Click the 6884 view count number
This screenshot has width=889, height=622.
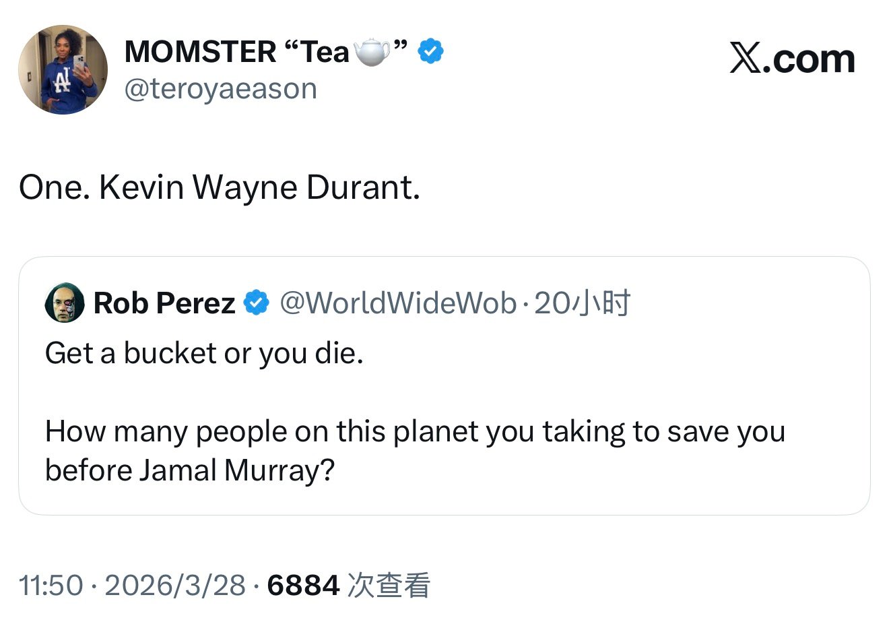[302, 585]
